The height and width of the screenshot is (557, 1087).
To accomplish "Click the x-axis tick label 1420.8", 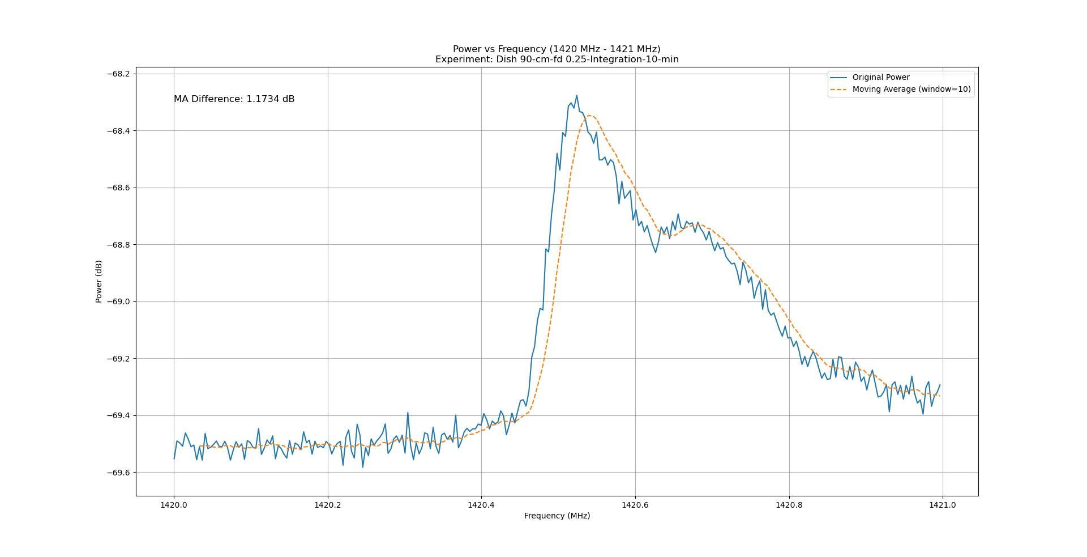I will pyautogui.click(x=789, y=505).
